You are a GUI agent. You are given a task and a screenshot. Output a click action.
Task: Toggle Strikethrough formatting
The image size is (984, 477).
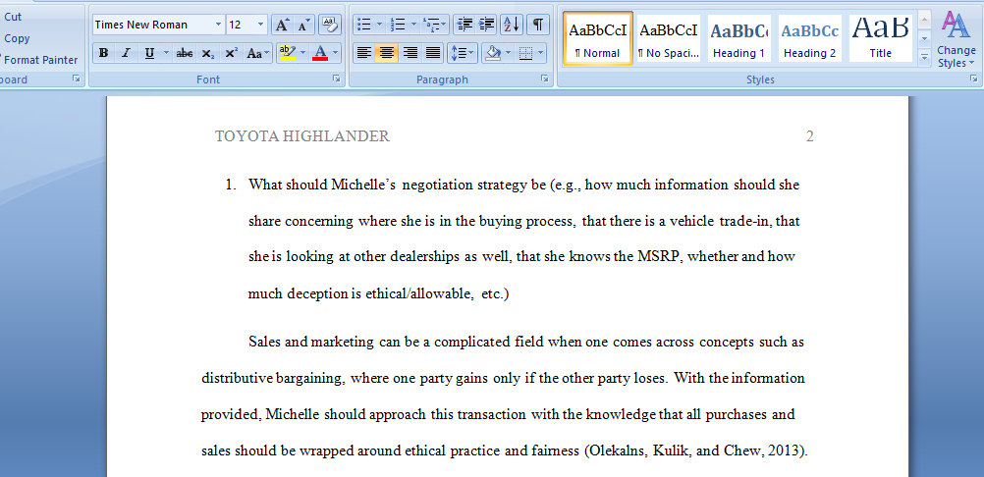(185, 53)
